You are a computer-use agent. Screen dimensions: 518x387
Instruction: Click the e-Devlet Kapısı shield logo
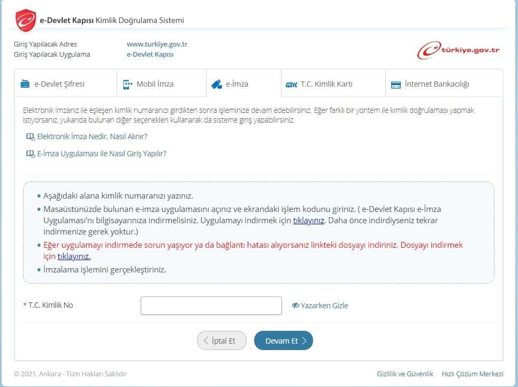25,21
